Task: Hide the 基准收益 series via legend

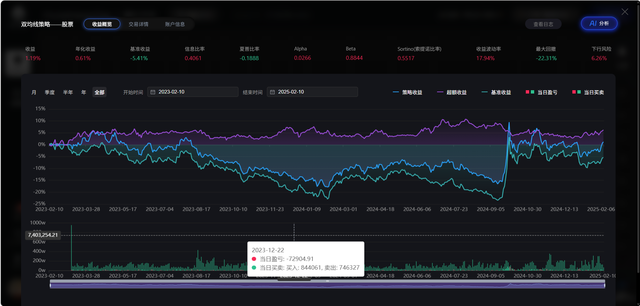Action: click(496, 92)
